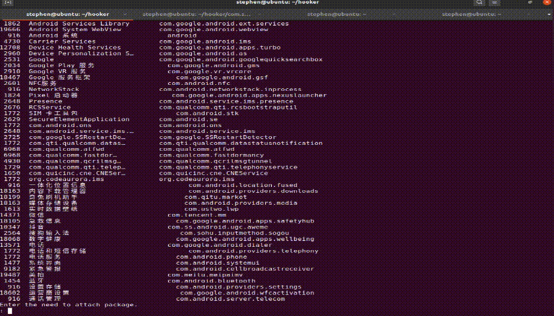Click package com.google.android.googlequicksearchbox

pos(241,60)
